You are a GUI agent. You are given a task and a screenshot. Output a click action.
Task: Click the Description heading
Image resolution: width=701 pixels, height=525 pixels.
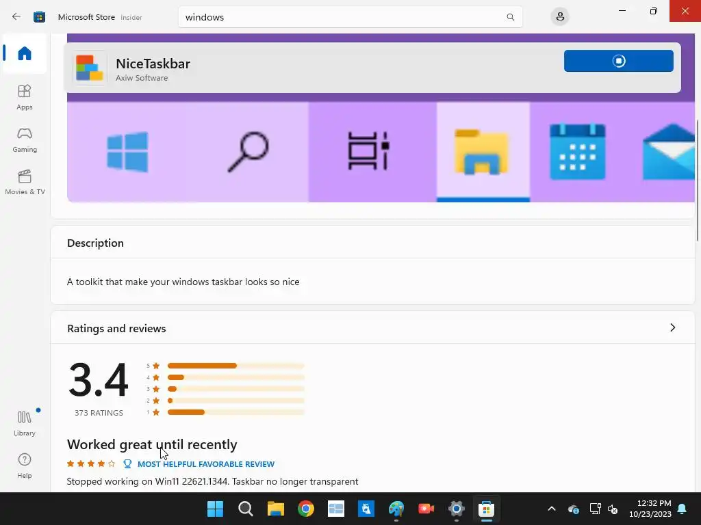(x=95, y=243)
